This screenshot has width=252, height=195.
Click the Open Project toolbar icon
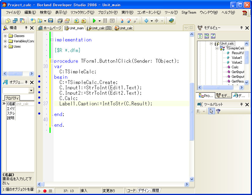[x=67, y=21]
